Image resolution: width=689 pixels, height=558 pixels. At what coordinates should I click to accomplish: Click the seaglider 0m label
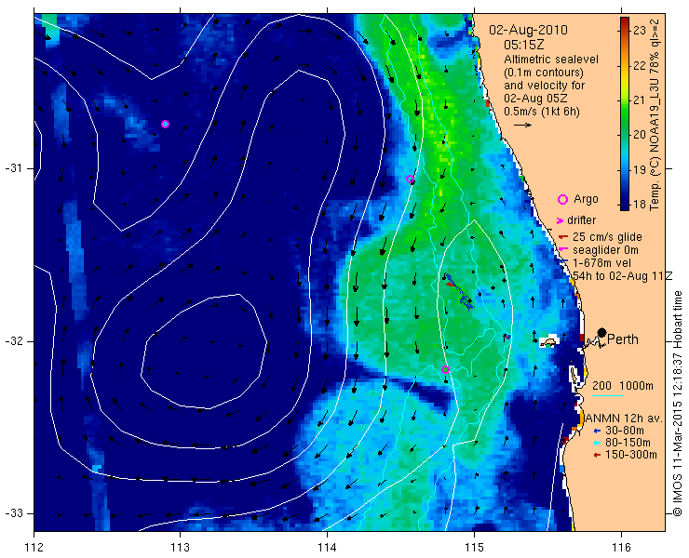coord(605,250)
